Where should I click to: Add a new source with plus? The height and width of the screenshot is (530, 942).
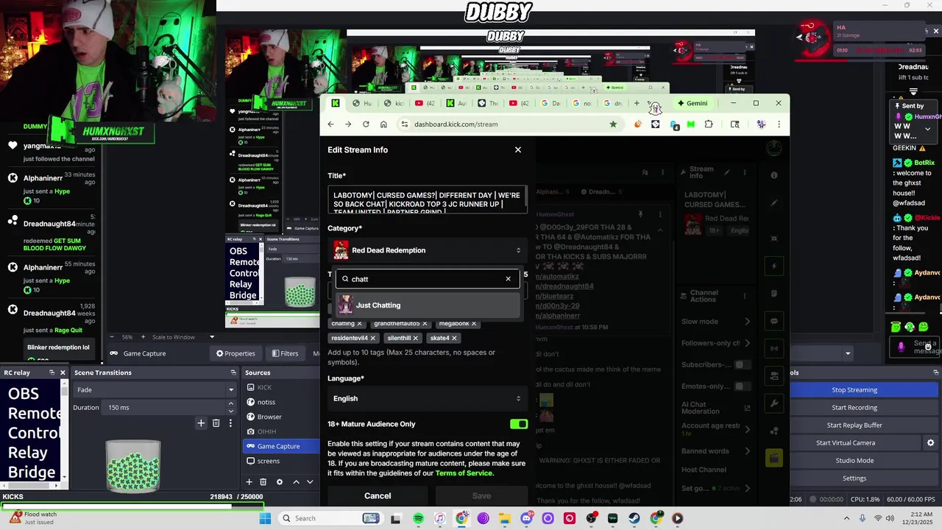(x=249, y=482)
